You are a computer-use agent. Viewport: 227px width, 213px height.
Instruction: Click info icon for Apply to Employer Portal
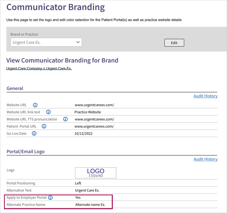click(x=50, y=197)
